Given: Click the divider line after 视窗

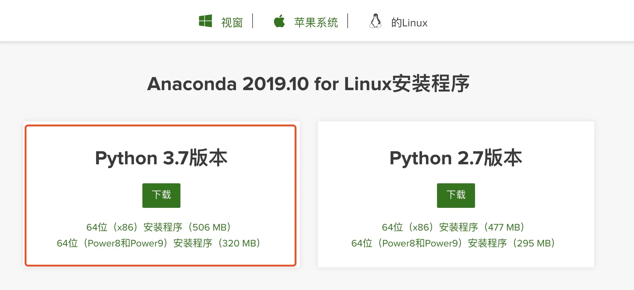Looking at the screenshot, I should [253, 21].
